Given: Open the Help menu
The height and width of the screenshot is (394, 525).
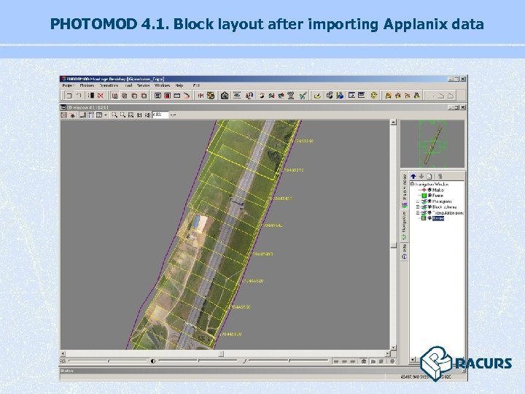Looking at the screenshot, I should coord(179,86).
